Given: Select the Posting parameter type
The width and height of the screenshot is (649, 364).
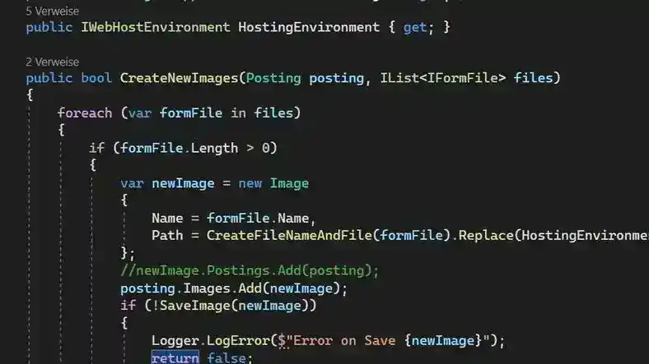Looking at the screenshot, I should pyautogui.click(x=273, y=78).
